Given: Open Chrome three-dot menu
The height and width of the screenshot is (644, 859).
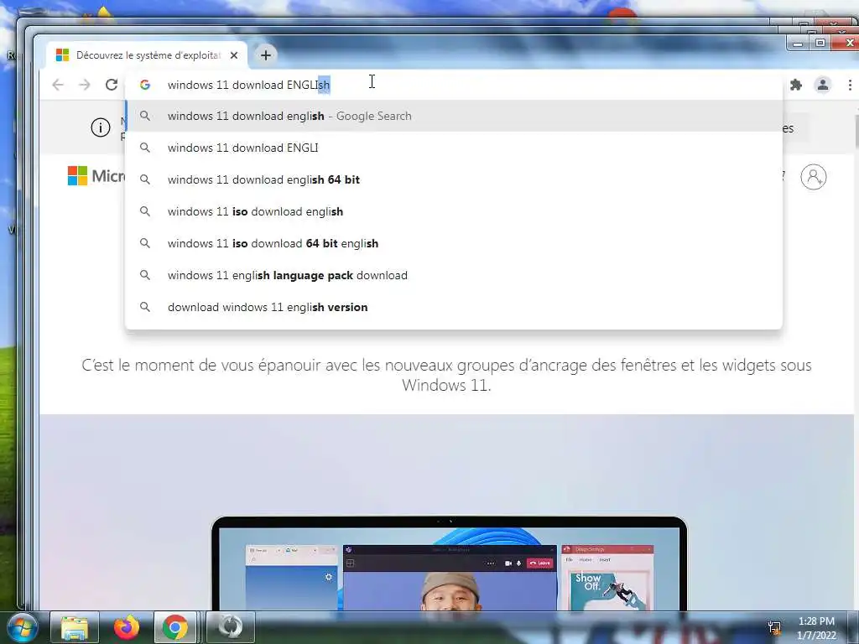Looking at the screenshot, I should [850, 85].
